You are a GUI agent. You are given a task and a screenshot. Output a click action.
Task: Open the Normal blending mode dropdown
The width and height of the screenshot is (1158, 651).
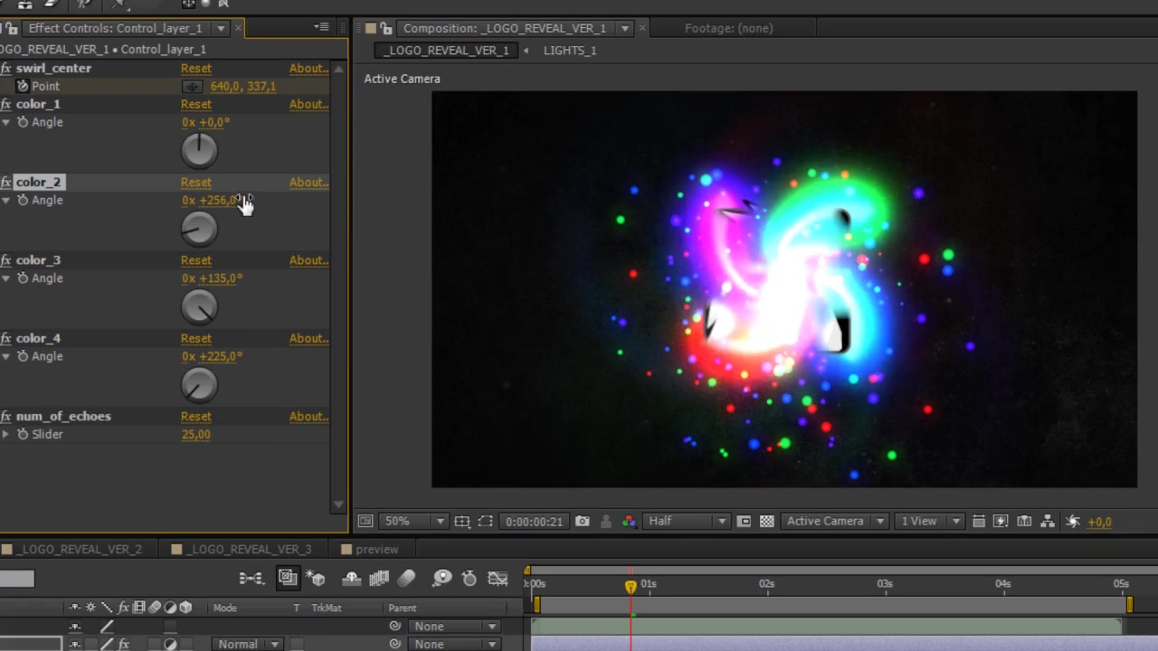click(x=246, y=644)
